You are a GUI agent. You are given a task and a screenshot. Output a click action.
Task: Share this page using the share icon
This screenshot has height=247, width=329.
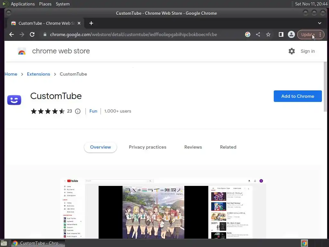(258, 34)
